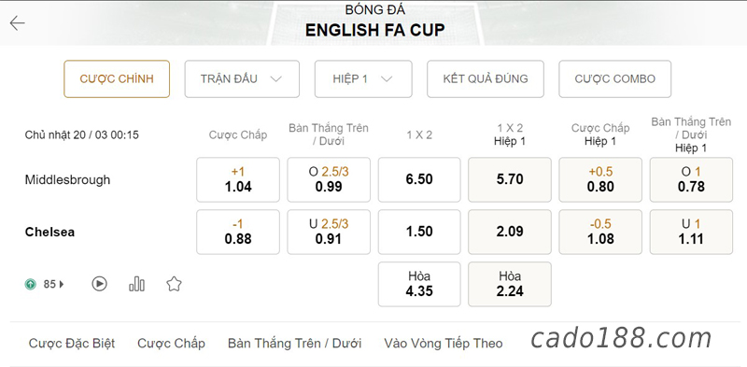747x367 pixels.
Task: Select the CƯỢC CHÍNH tab
Action: click(117, 79)
